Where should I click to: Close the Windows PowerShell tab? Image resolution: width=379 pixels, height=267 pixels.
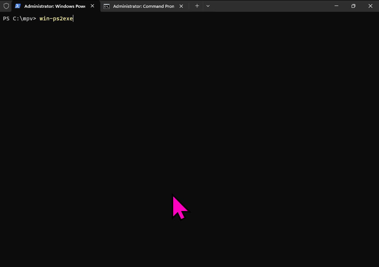[92, 6]
